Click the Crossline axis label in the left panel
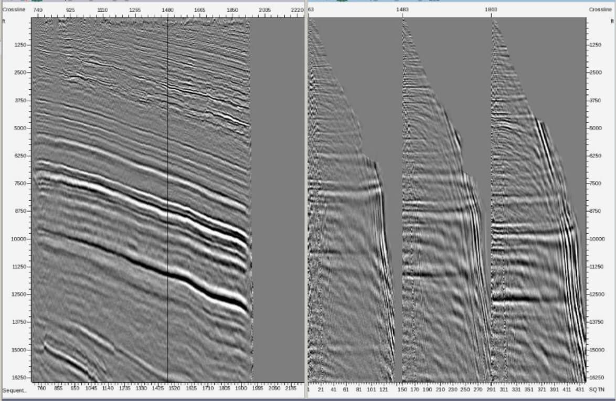The image size is (616, 401). 14,9
